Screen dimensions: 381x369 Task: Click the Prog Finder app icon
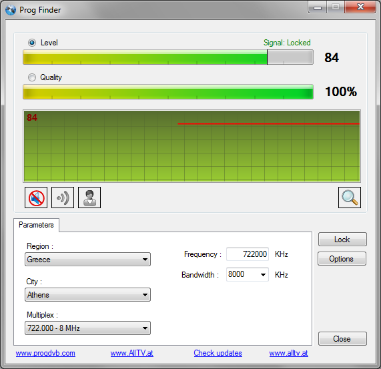11,10
